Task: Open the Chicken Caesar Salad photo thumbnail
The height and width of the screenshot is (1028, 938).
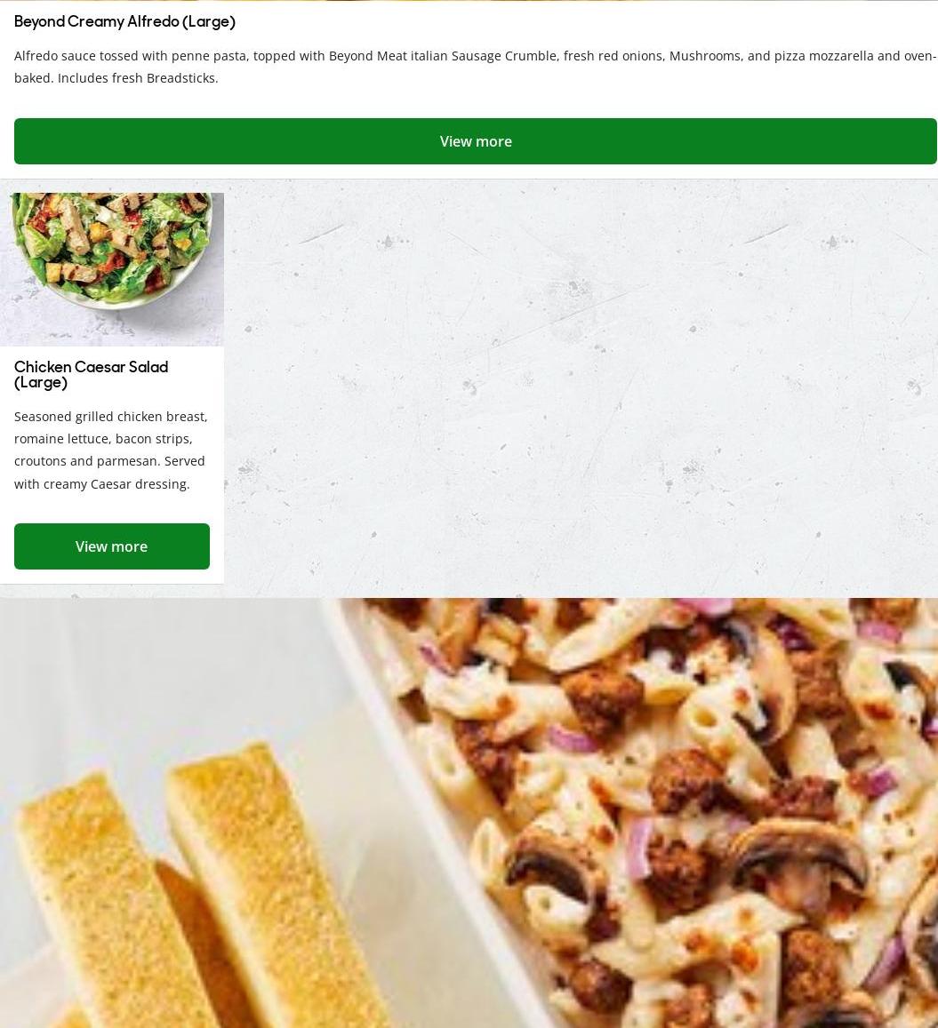Action: [x=111, y=269]
